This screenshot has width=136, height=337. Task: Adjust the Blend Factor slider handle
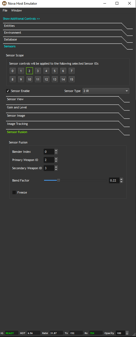pos(58,180)
